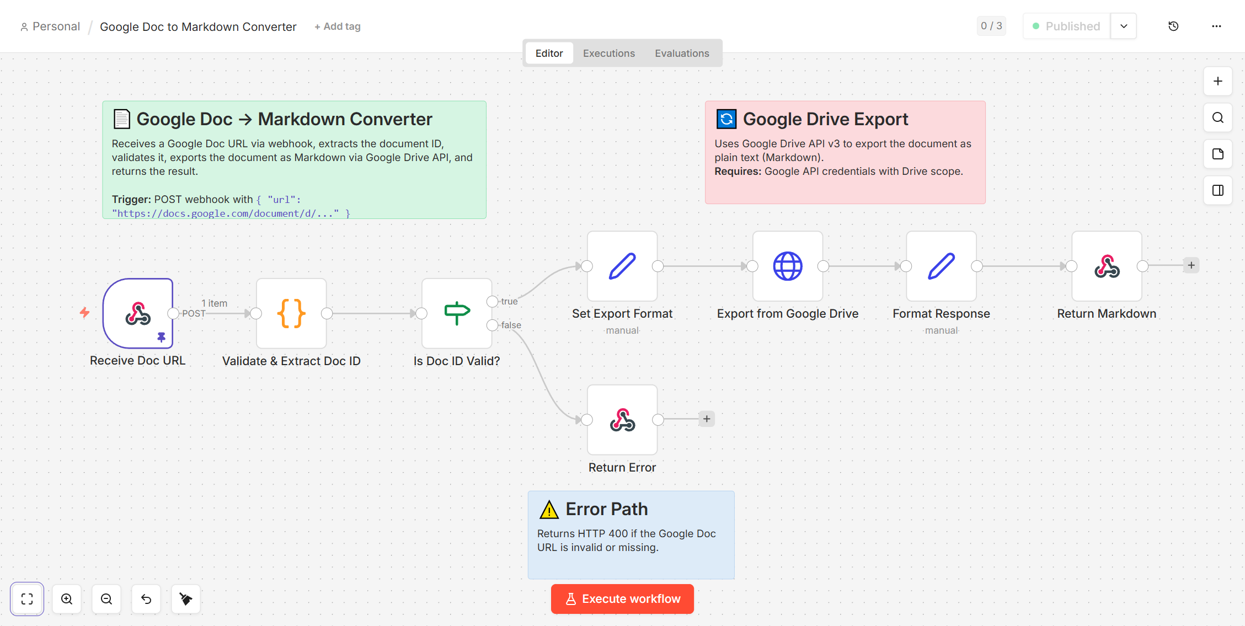1245x626 pixels.
Task: Open the dropdown arrow next to Published
Action: [x=1123, y=26]
